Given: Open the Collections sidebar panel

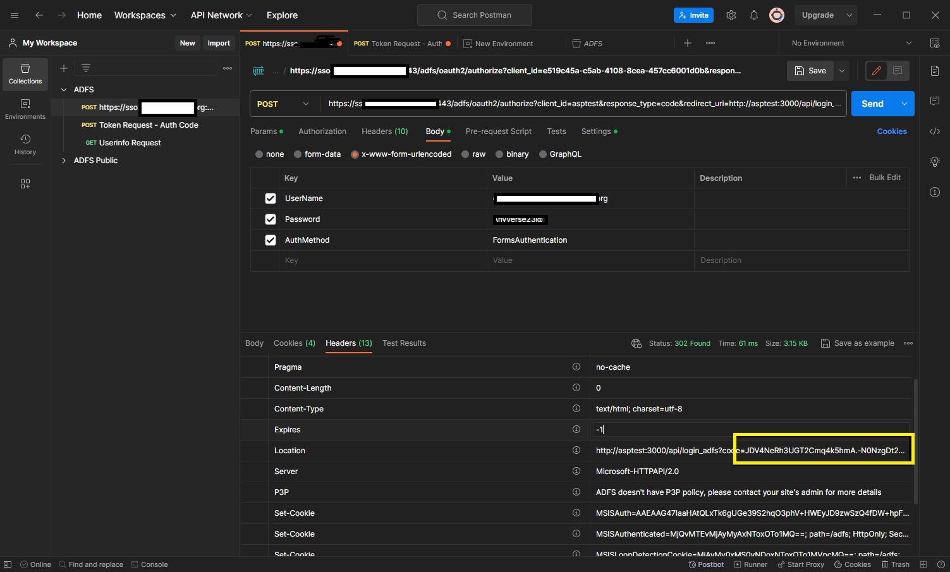Looking at the screenshot, I should [x=25, y=75].
